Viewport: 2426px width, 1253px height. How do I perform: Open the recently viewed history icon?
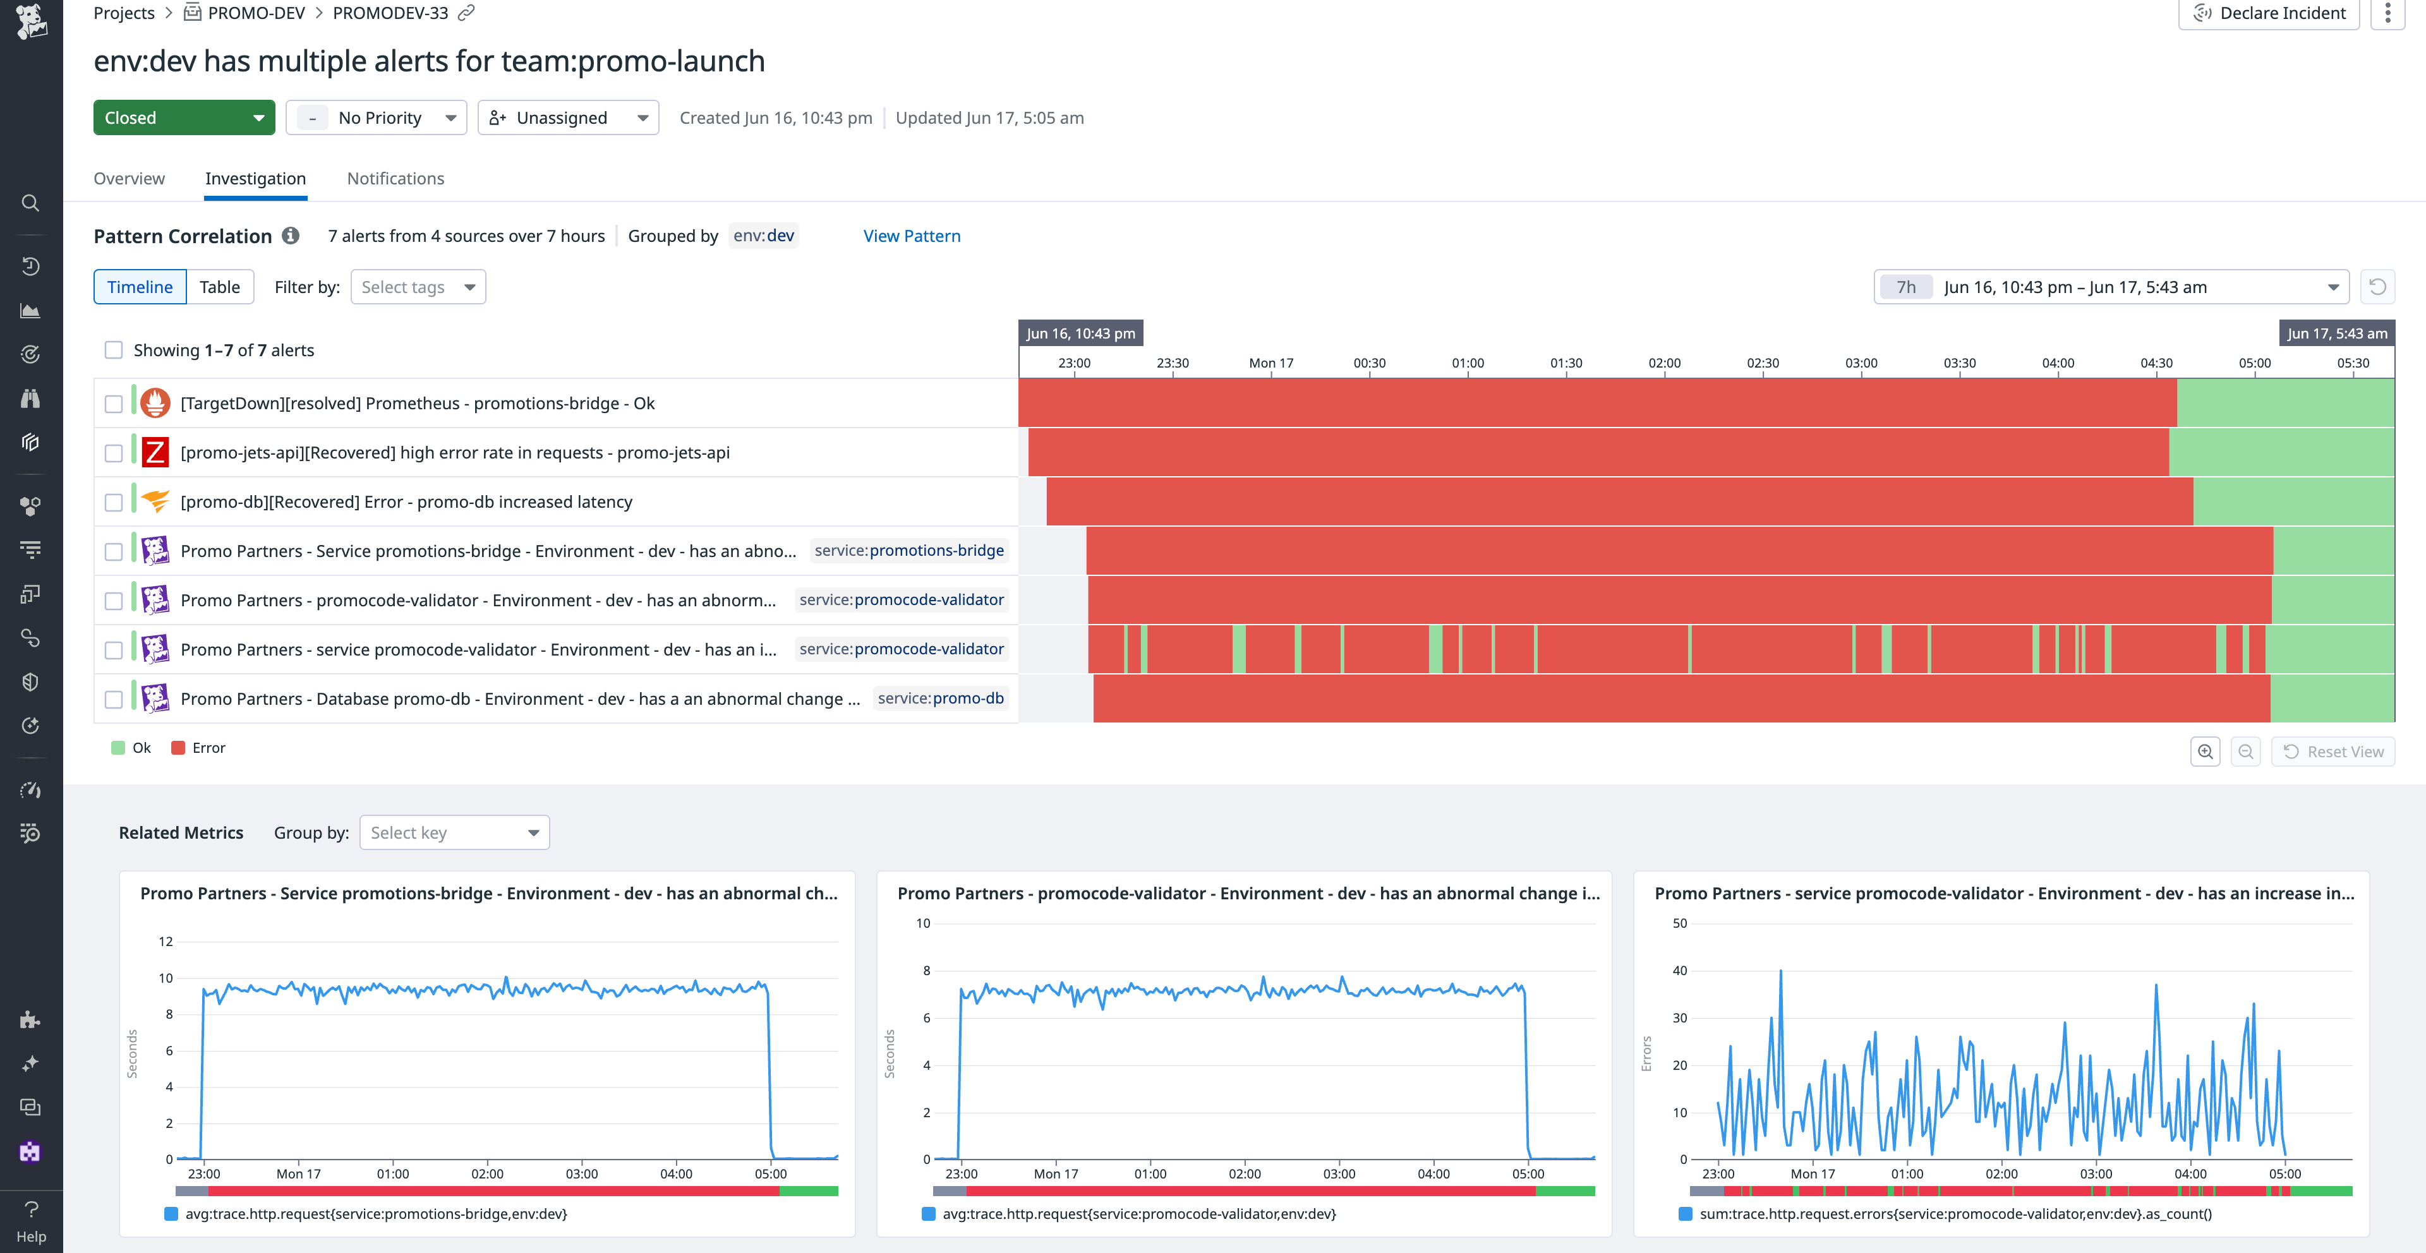(x=30, y=265)
